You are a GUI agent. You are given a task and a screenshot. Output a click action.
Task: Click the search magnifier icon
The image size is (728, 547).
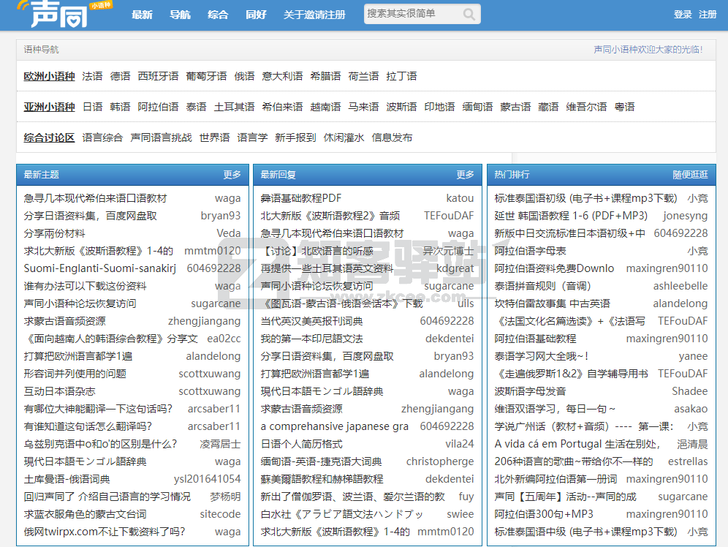tap(469, 14)
